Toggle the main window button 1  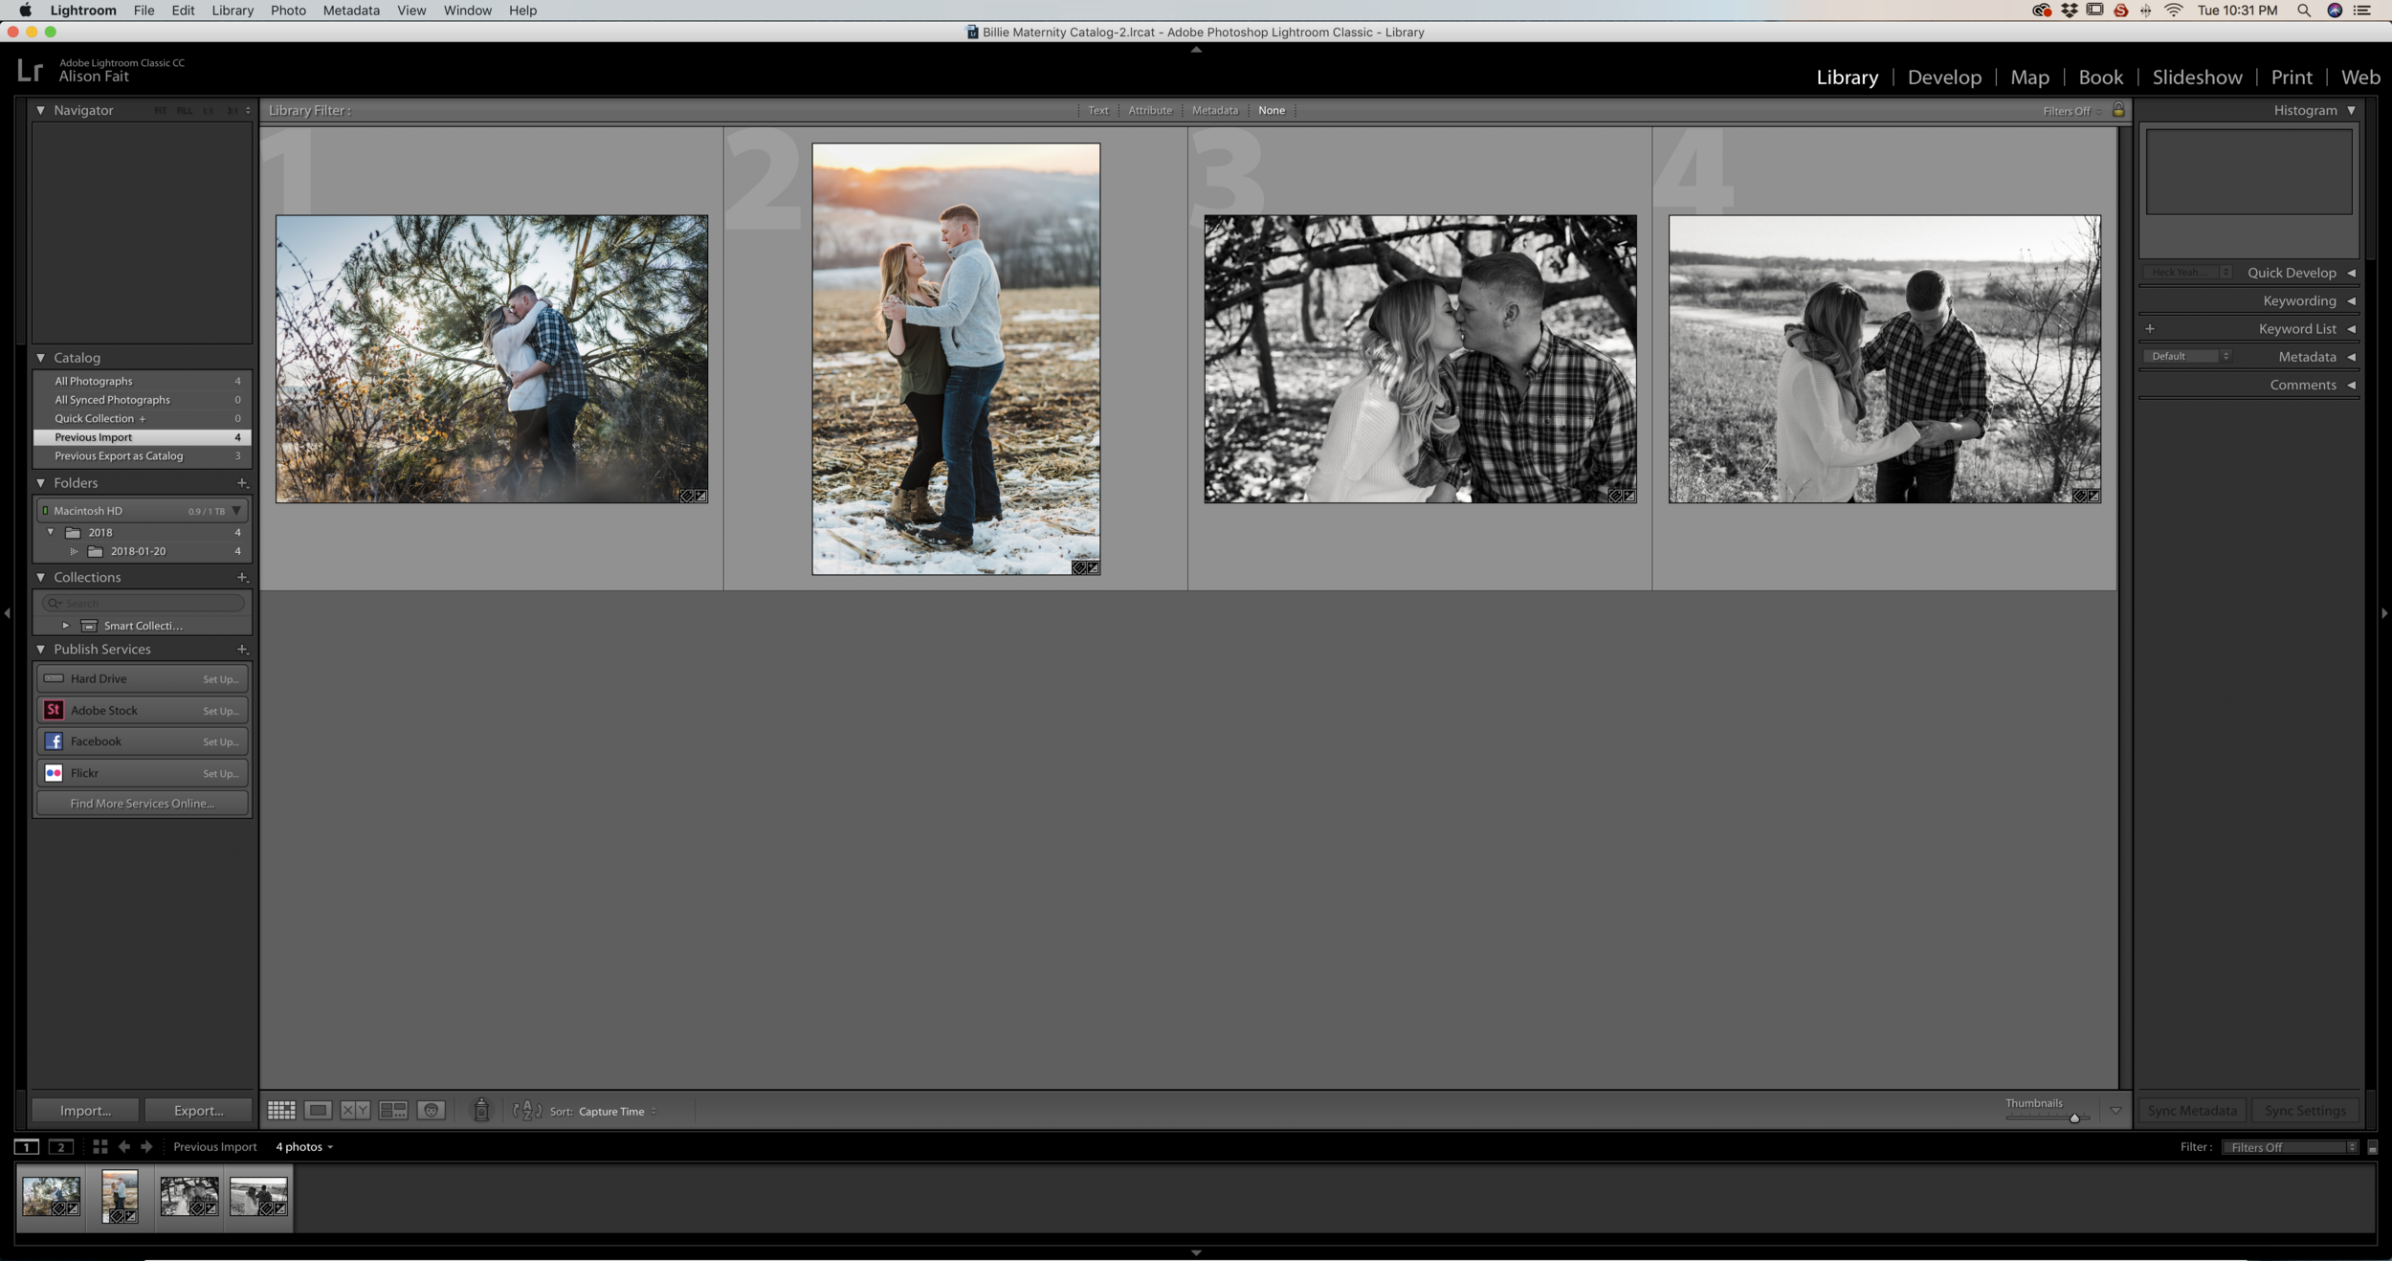pyautogui.click(x=27, y=1146)
